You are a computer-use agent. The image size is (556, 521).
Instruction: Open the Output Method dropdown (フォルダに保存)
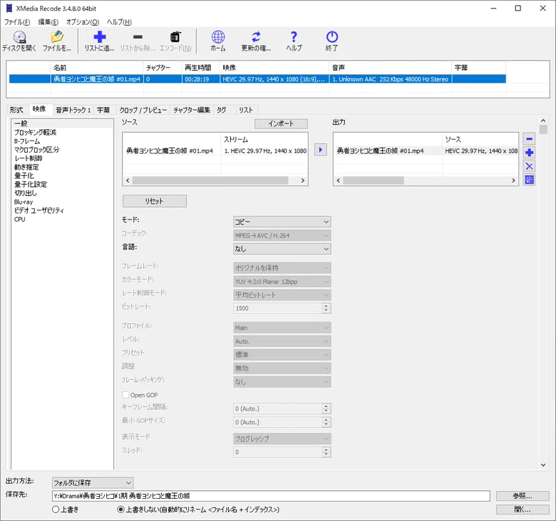tap(92, 482)
